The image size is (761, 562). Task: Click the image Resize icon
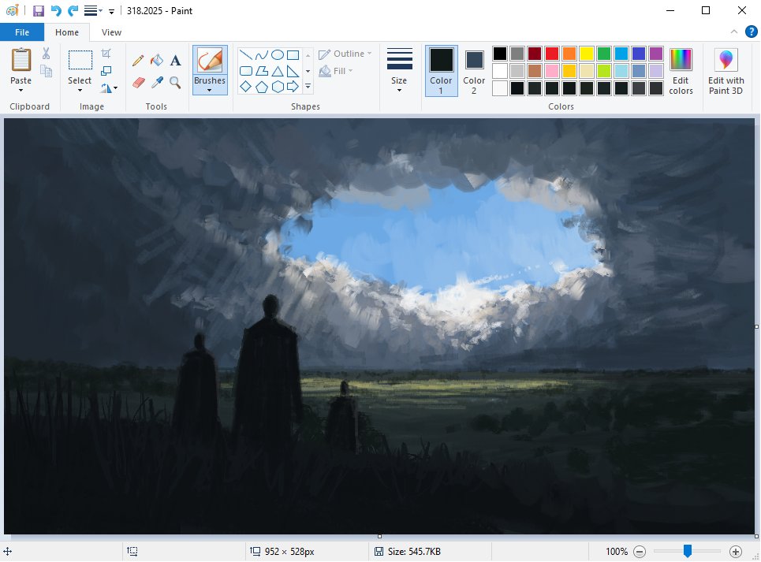[106, 71]
